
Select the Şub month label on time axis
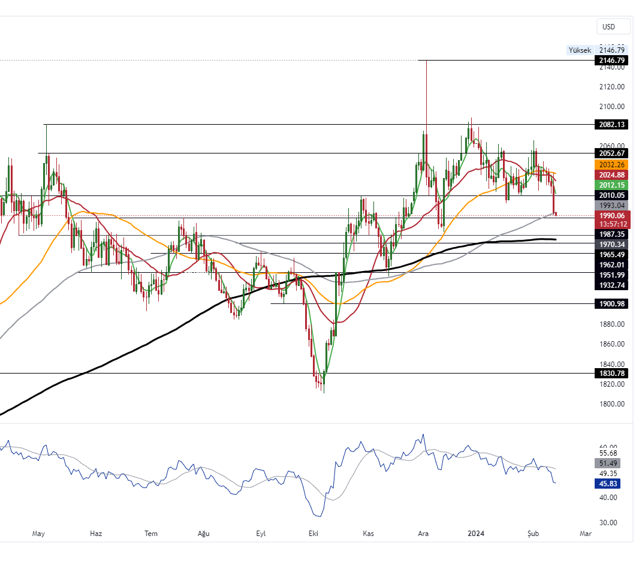point(533,534)
